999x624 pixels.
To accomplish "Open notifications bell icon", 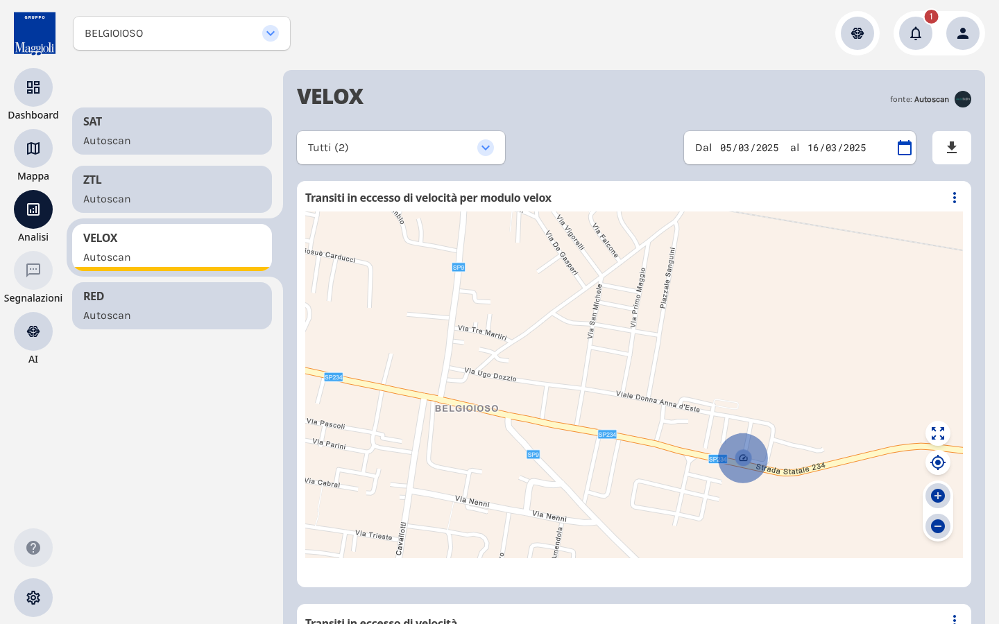I will tap(916, 33).
